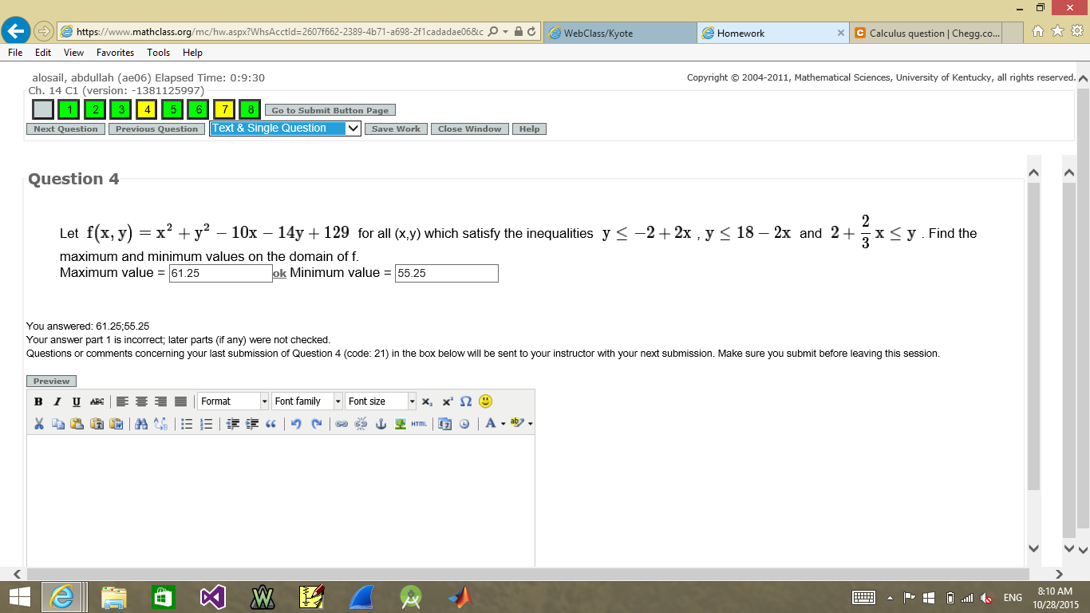Viewport: 1090px width, 613px height.
Task: Insert an emoticon using the smiley icon
Action: [x=486, y=401]
